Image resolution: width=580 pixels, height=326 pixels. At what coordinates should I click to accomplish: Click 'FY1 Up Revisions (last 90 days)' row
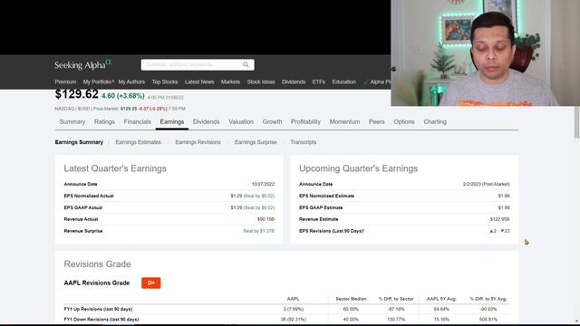pos(286,309)
